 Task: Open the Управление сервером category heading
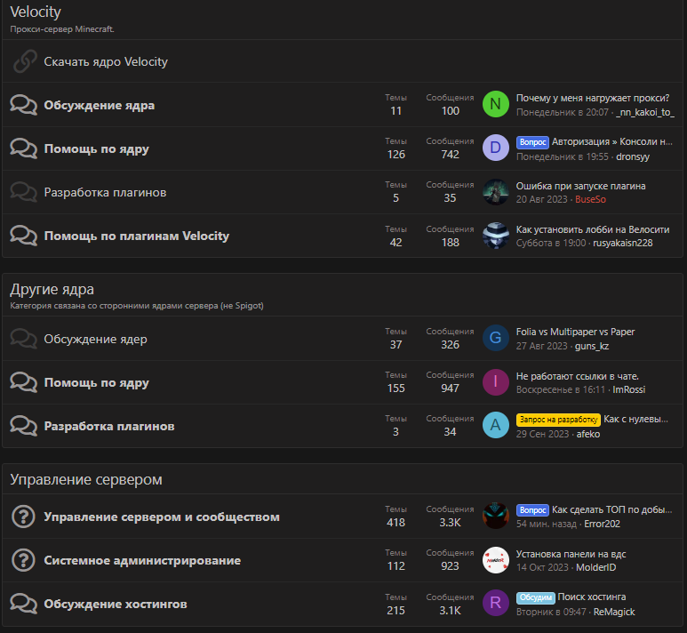(x=86, y=479)
